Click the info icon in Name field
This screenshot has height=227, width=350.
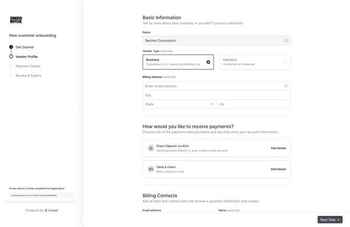click(x=286, y=40)
